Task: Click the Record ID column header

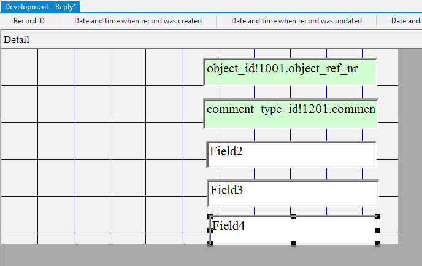Action: (x=29, y=21)
